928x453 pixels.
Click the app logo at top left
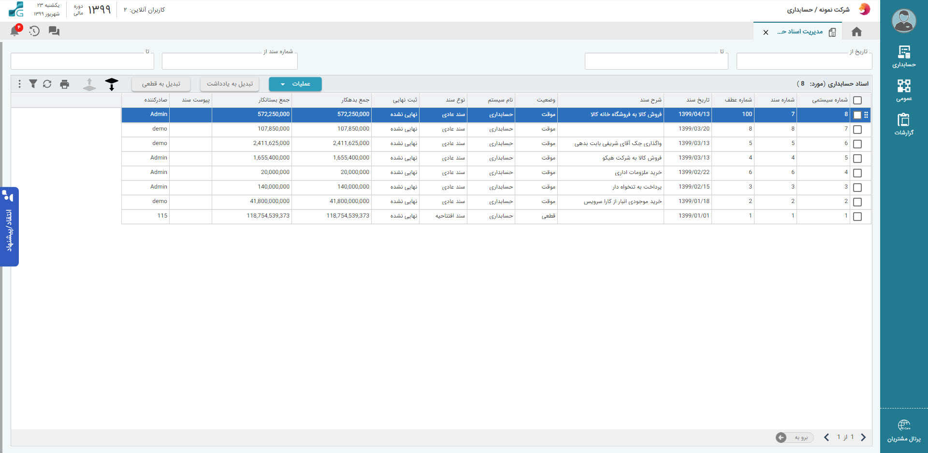tap(16, 9)
